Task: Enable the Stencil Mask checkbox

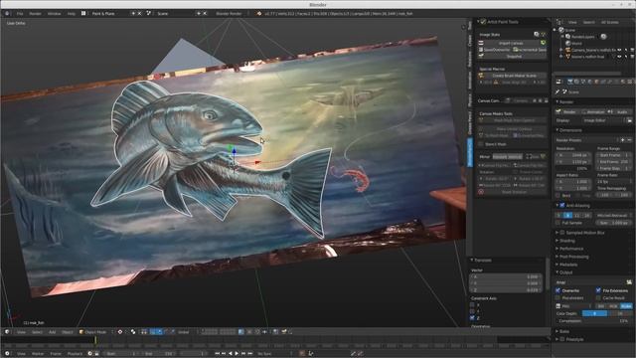Action: (481, 144)
